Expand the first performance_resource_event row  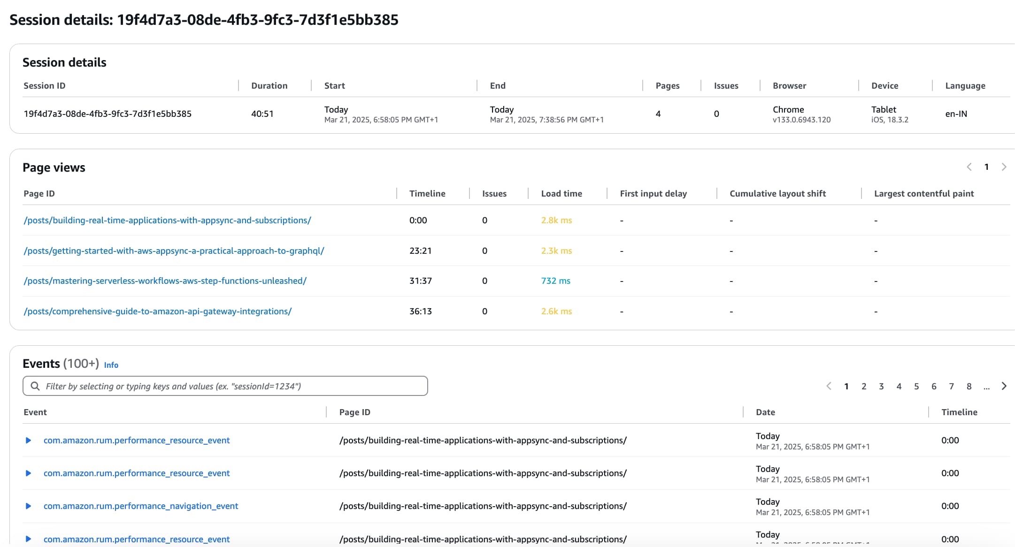click(28, 441)
